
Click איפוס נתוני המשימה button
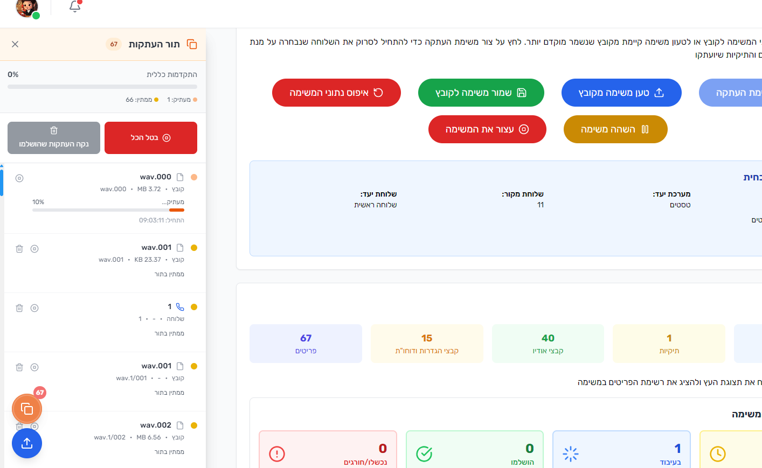point(336,93)
